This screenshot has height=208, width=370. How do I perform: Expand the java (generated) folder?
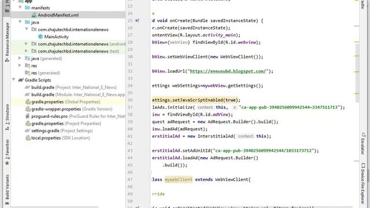20,58
